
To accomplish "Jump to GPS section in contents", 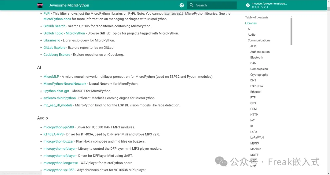I will point(253,103).
